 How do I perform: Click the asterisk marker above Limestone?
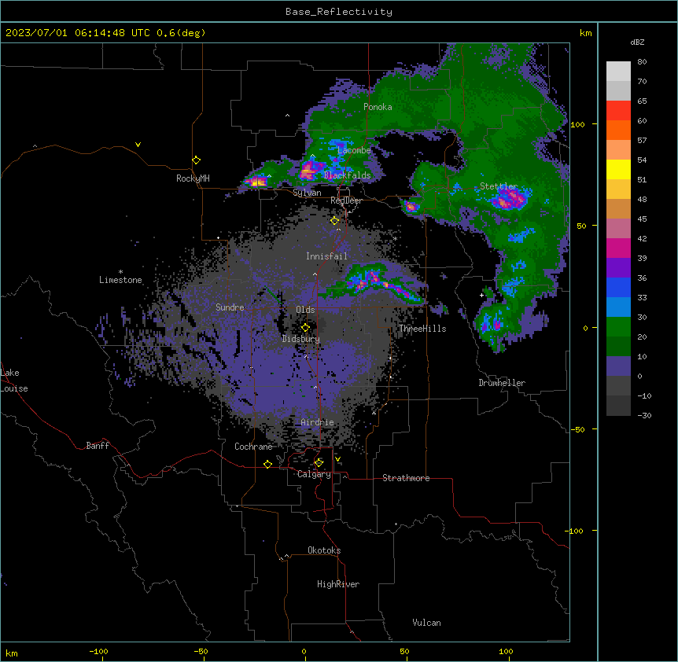[120, 272]
